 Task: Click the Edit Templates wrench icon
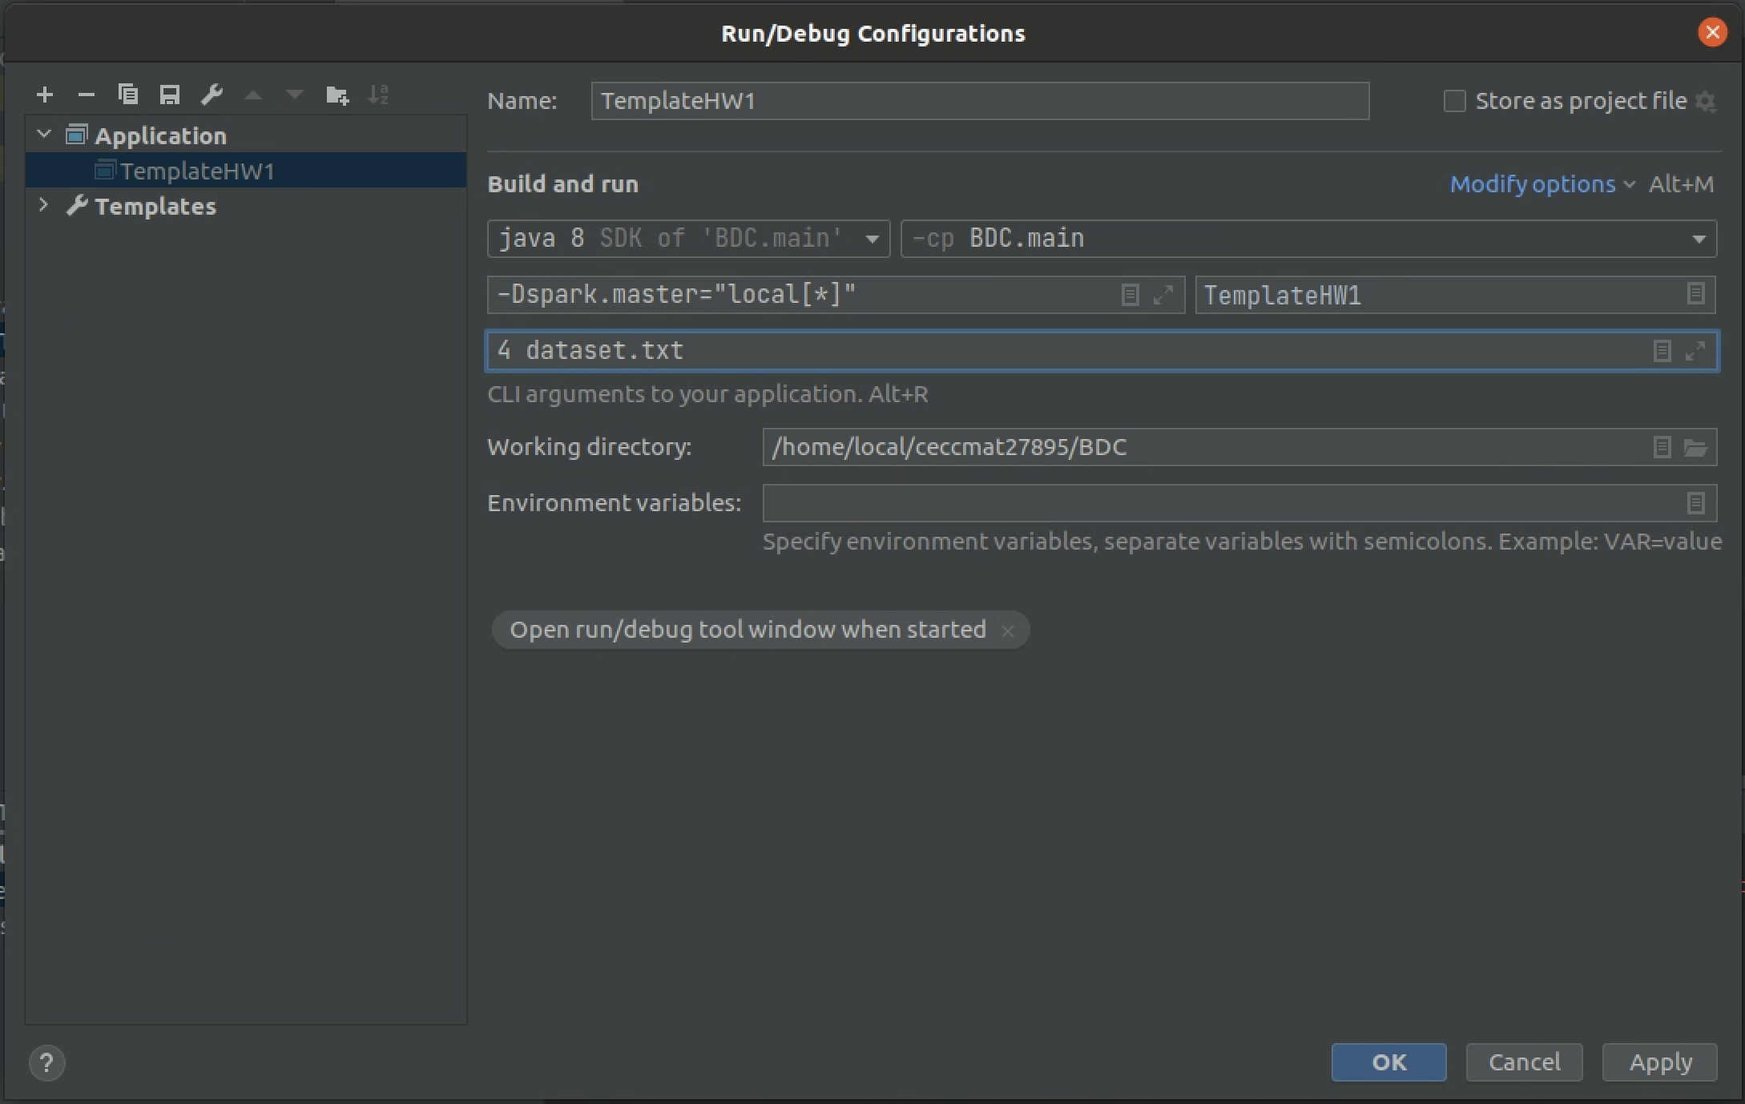[x=212, y=95]
